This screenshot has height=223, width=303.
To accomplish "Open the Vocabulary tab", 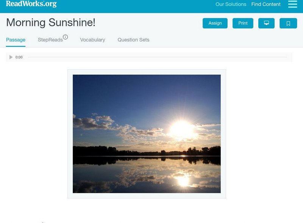I will (92, 40).
